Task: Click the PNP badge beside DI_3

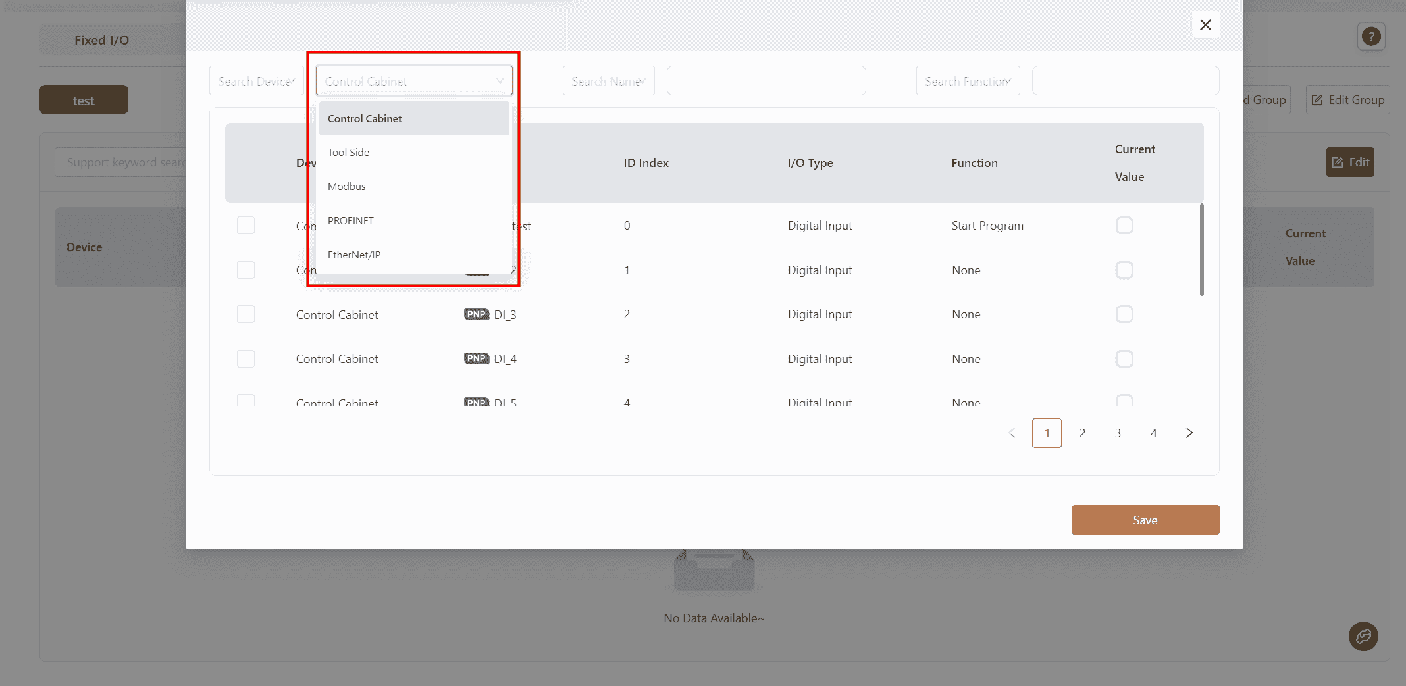Action: 476,314
